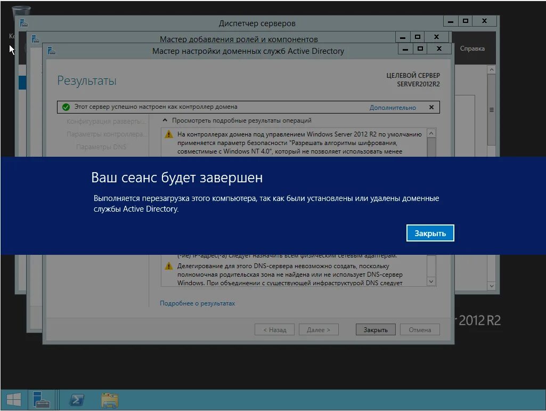The image size is (546, 411).
Task: Select Конфигурация развертывания step in wizard sidebar
Action: point(106,122)
